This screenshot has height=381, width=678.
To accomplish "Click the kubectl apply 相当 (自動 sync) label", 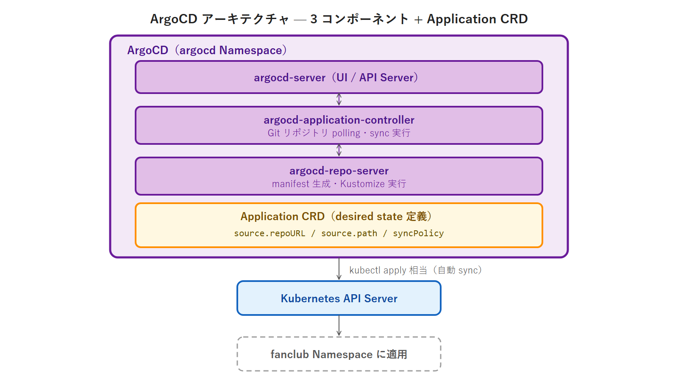I will click(x=416, y=270).
